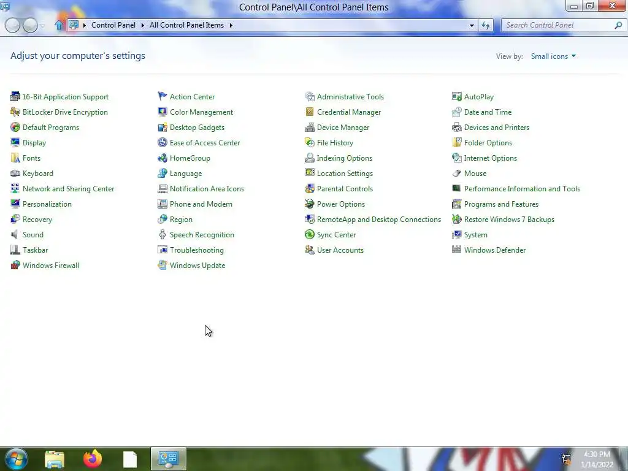Open the Recovery icon
The image size is (628, 471).
(x=15, y=219)
